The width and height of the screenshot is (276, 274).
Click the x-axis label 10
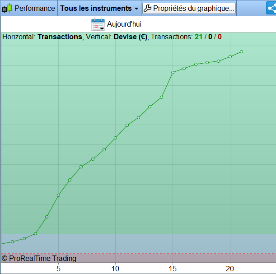pos(115,269)
